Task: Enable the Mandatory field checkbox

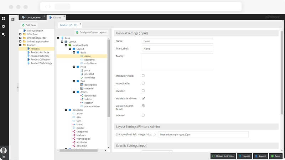Action: [x=143, y=76]
